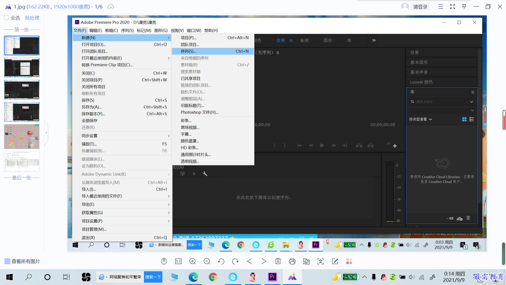Expand the 新建(N) submenu arrow
This screenshot has width=506, height=285.
169,38
